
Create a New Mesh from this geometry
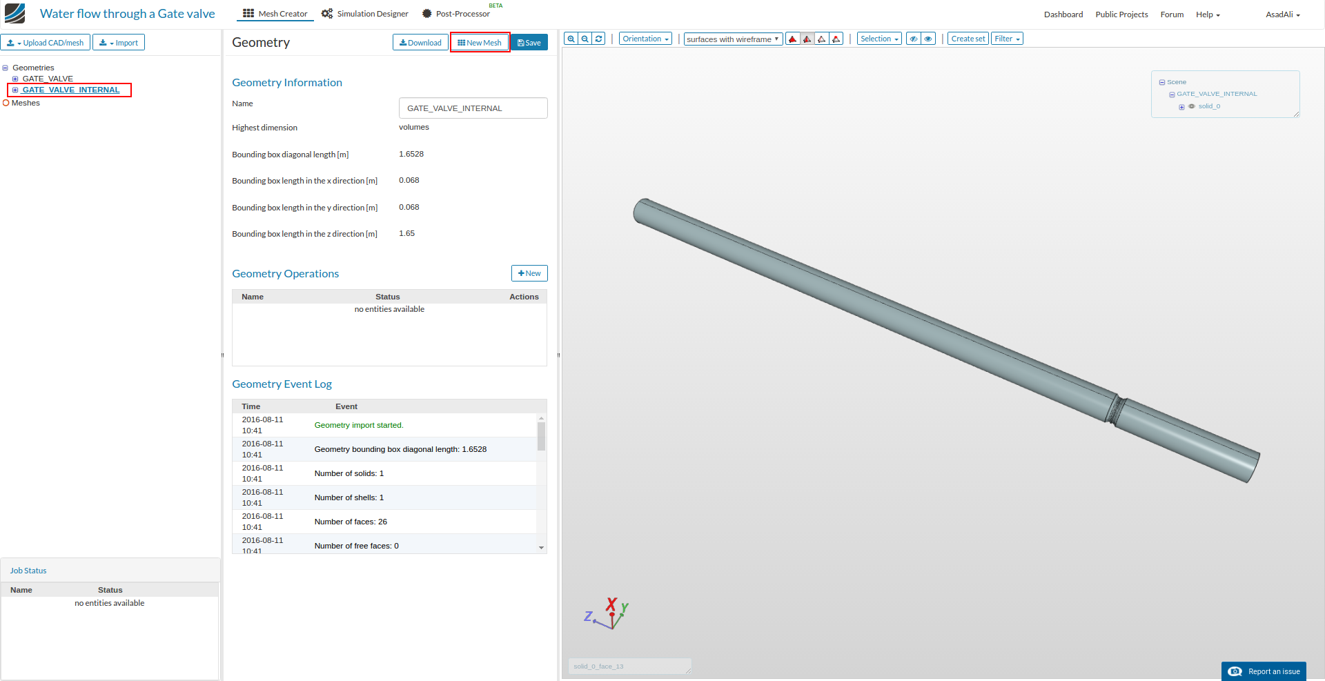click(x=480, y=43)
